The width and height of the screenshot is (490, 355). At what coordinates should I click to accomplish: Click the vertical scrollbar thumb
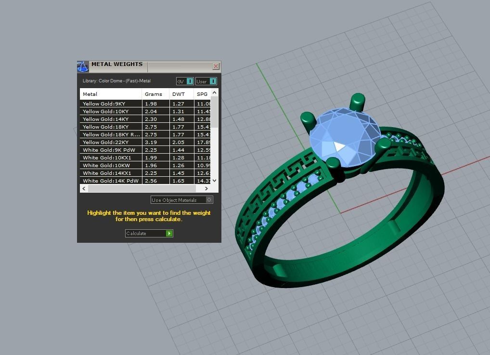pos(214,112)
